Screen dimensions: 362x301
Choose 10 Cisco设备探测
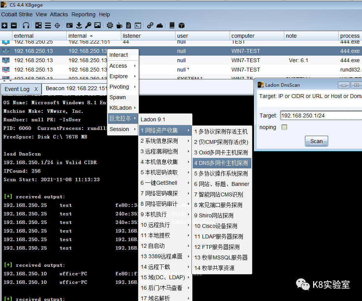[222, 226]
